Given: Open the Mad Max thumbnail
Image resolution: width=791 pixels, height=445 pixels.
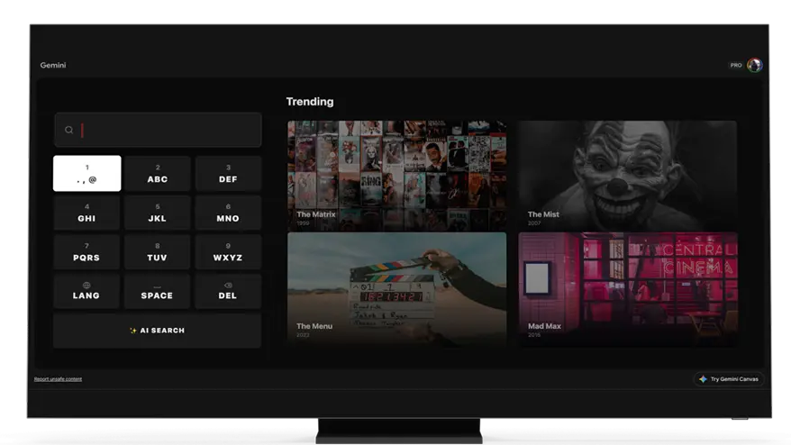Looking at the screenshot, I should 627,288.
